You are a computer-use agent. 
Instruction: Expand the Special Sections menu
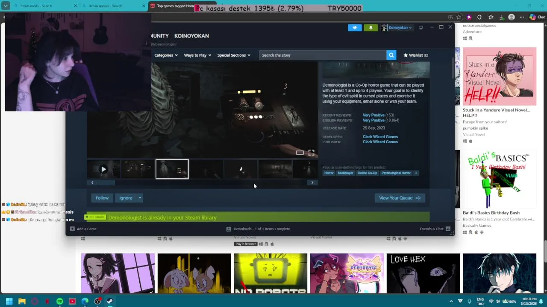[x=234, y=55]
